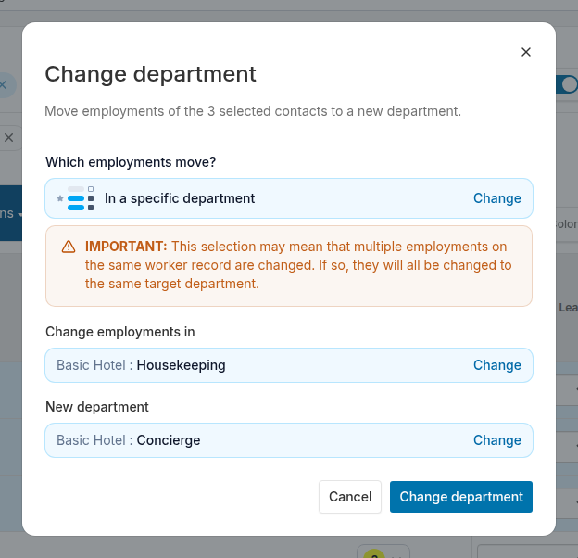The image size is (578, 558).
Task: Confirm with Change department button
Action: coord(460,497)
